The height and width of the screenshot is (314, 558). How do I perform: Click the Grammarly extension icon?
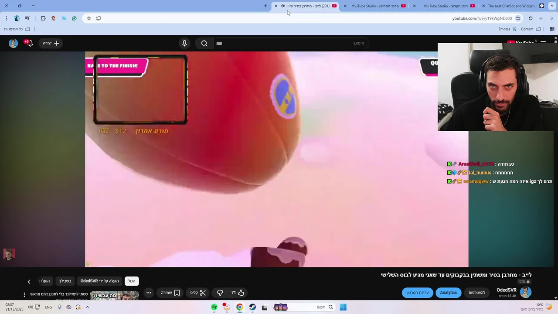coord(75,18)
